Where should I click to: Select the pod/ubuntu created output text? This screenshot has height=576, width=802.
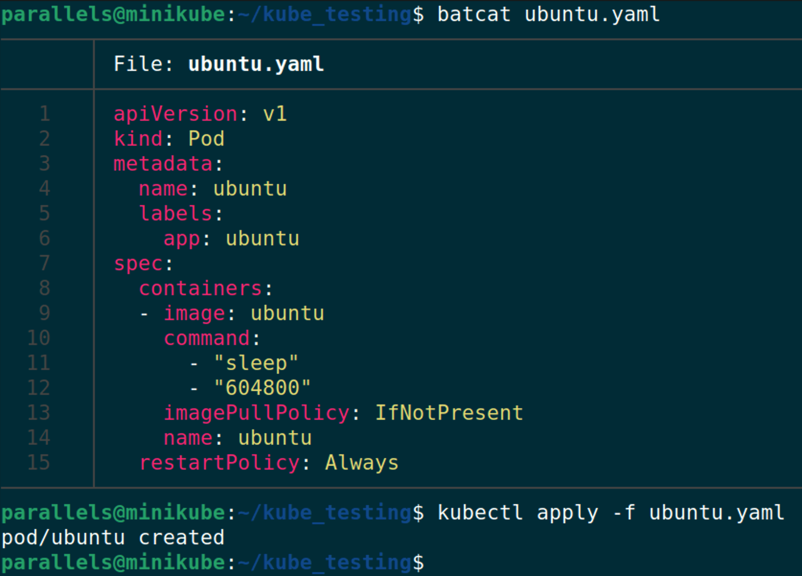click(113, 537)
